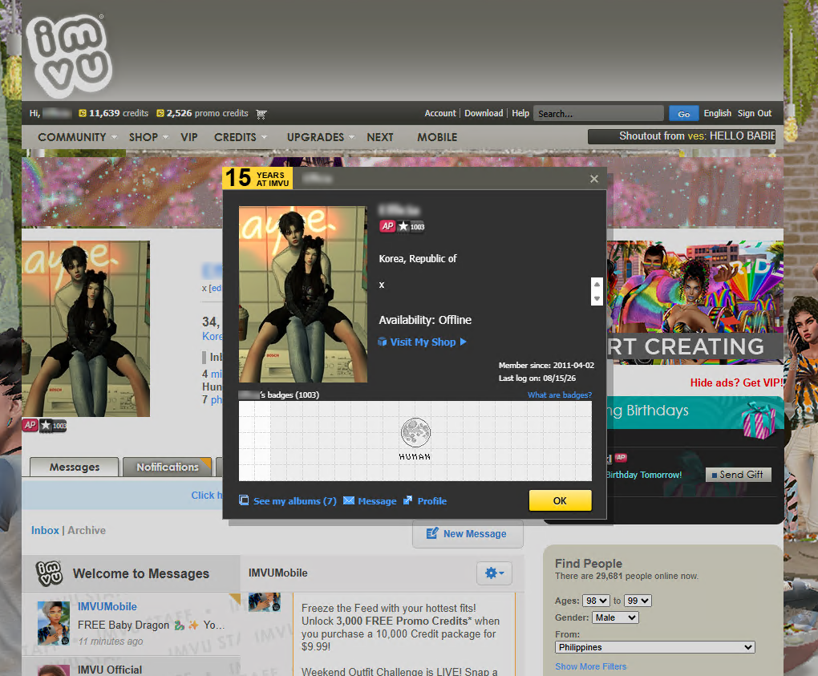818x676 pixels.
Task: Click Hide ads? Get VIP! link
Action: [x=736, y=383]
